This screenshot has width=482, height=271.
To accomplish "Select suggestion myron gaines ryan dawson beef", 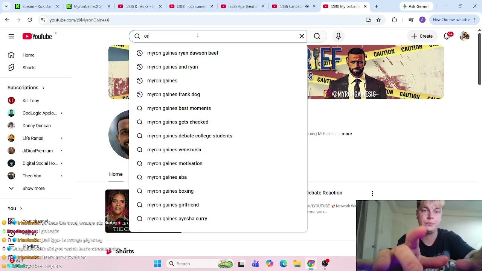I will point(218,53).
